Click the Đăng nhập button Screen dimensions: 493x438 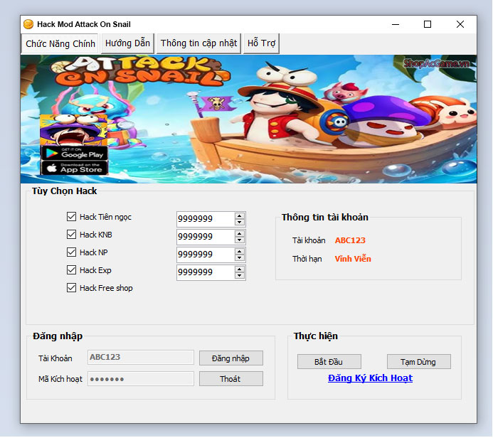[231, 358]
